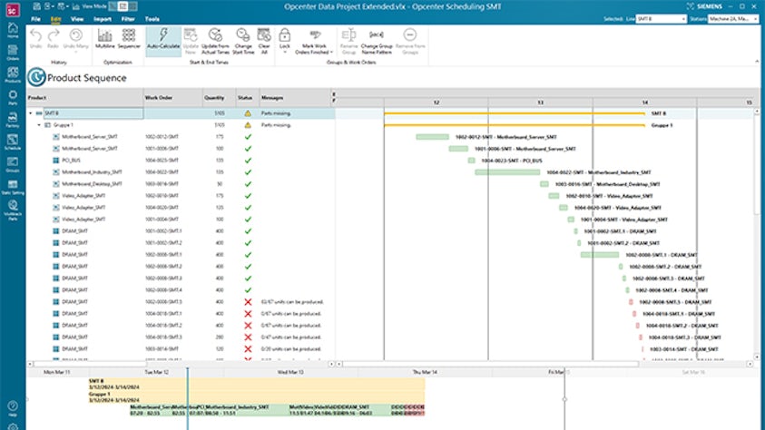The image size is (765, 430).
Task: Open Factory in the left sidebar
Action: tap(13, 120)
